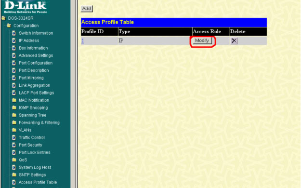Select the DGS-3324SR root node

(21, 18)
